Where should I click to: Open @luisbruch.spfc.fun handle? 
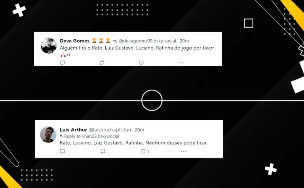[110, 130]
